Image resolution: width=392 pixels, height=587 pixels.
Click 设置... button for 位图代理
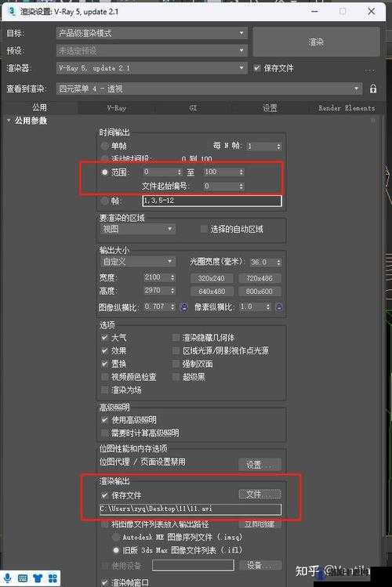click(x=260, y=465)
